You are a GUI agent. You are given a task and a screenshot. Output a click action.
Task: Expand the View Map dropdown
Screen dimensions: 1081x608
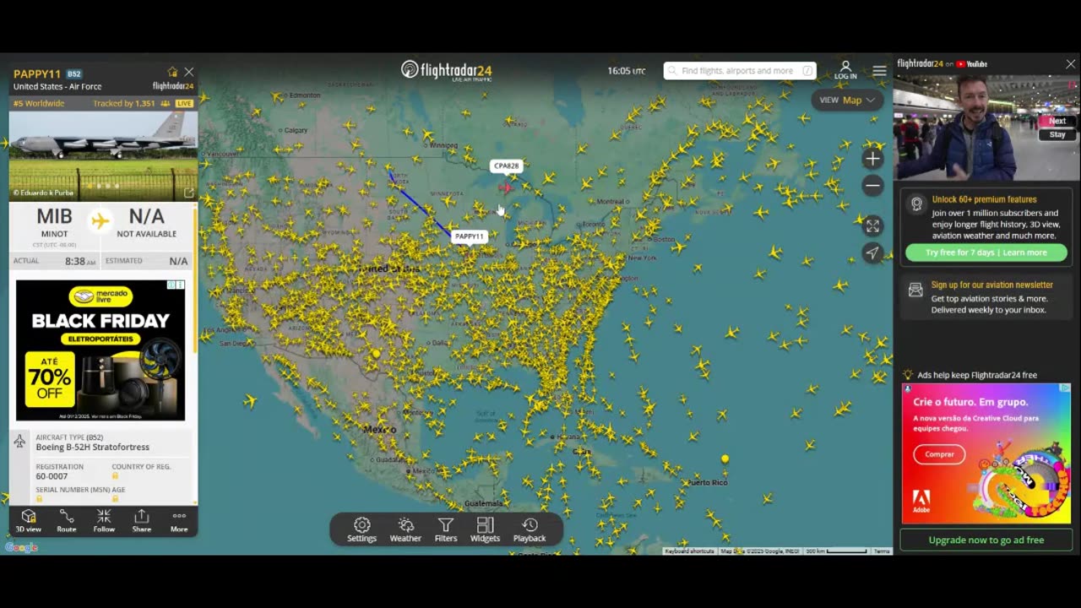(848, 100)
